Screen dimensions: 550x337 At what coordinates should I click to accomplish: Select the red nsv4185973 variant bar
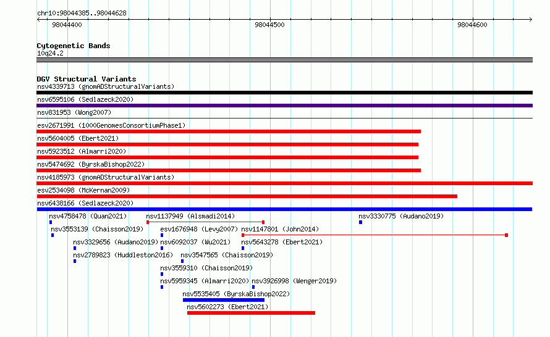(x=284, y=183)
